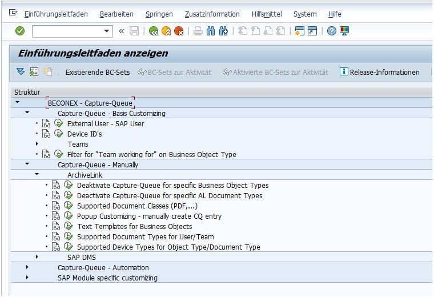This screenshot has height=297, width=434.
Task: Click the Generate Shortcut icon
Action: [x=312, y=31]
